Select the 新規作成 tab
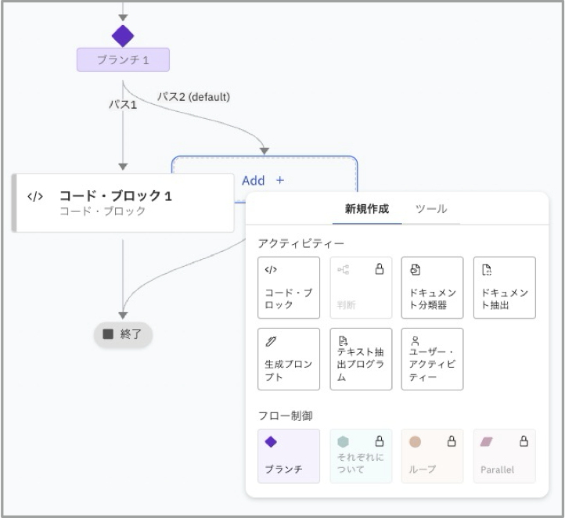This screenshot has width=565, height=518. [x=366, y=209]
